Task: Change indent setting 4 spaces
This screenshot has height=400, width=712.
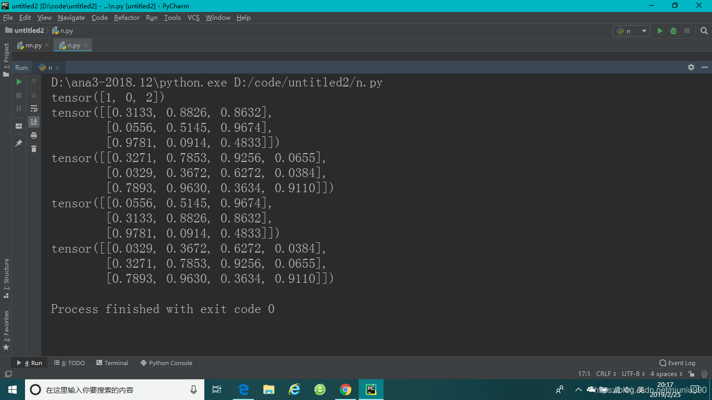Action: [x=666, y=374]
